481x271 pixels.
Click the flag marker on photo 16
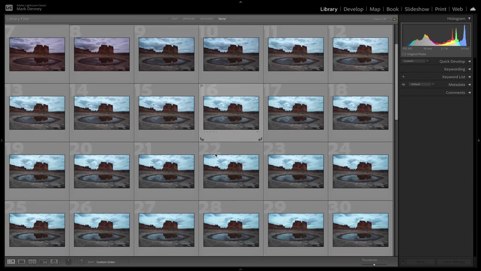202,86
